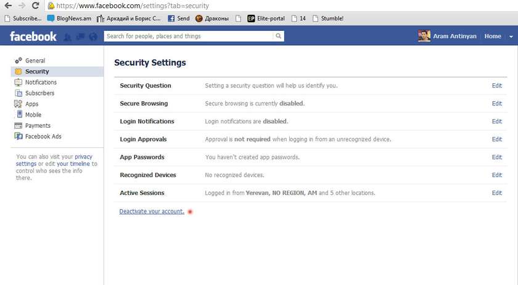Open the General settings sidebar item
Viewport: 518px width, 285px height.
click(x=35, y=60)
